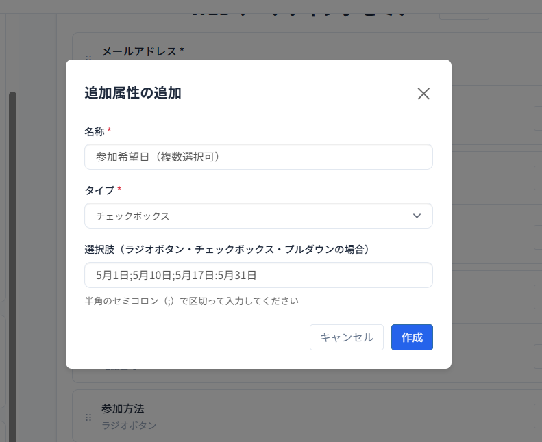Select the 参加方法 field title

(x=123, y=408)
